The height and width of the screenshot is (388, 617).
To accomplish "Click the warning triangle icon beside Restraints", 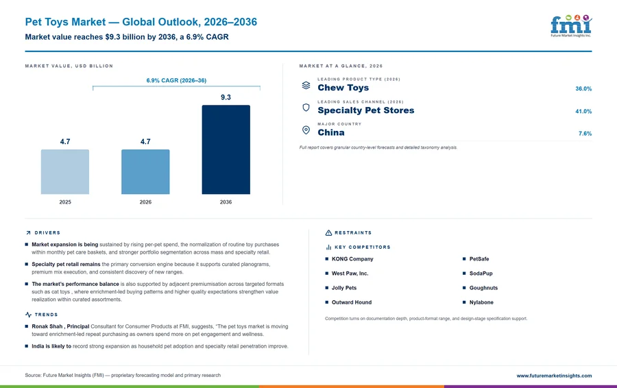I will (x=328, y=233).
